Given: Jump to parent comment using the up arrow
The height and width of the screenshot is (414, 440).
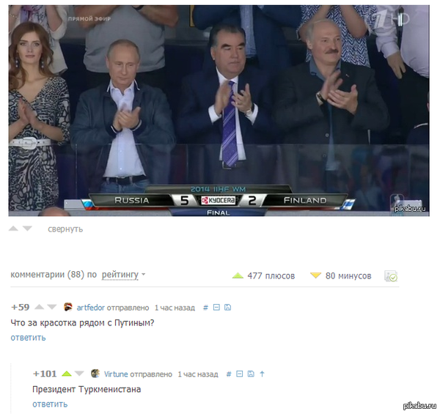Looking at the screenshot, I should click(x=262, y=374).
